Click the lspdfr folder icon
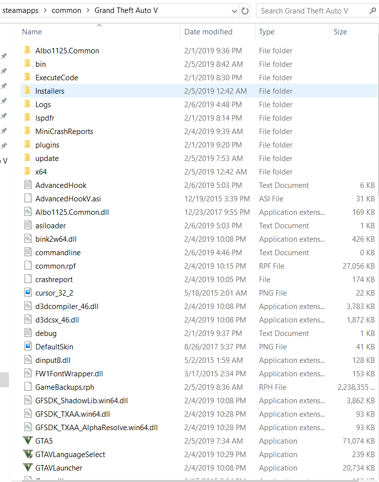 [28, 118]
